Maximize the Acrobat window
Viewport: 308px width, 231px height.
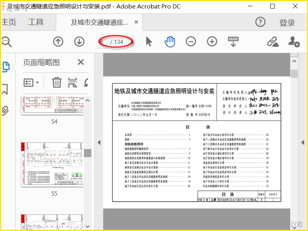coord(273,6)
